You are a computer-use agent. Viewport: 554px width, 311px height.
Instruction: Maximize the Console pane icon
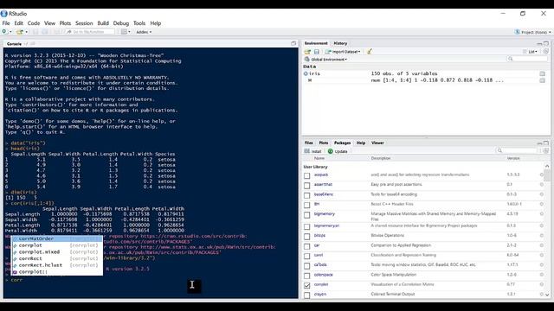click(293, 43)
